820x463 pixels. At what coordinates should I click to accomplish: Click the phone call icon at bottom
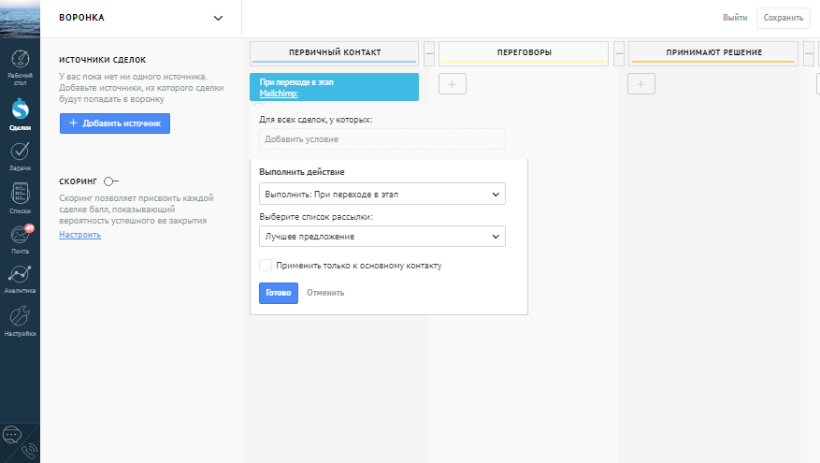coord(29,451)
